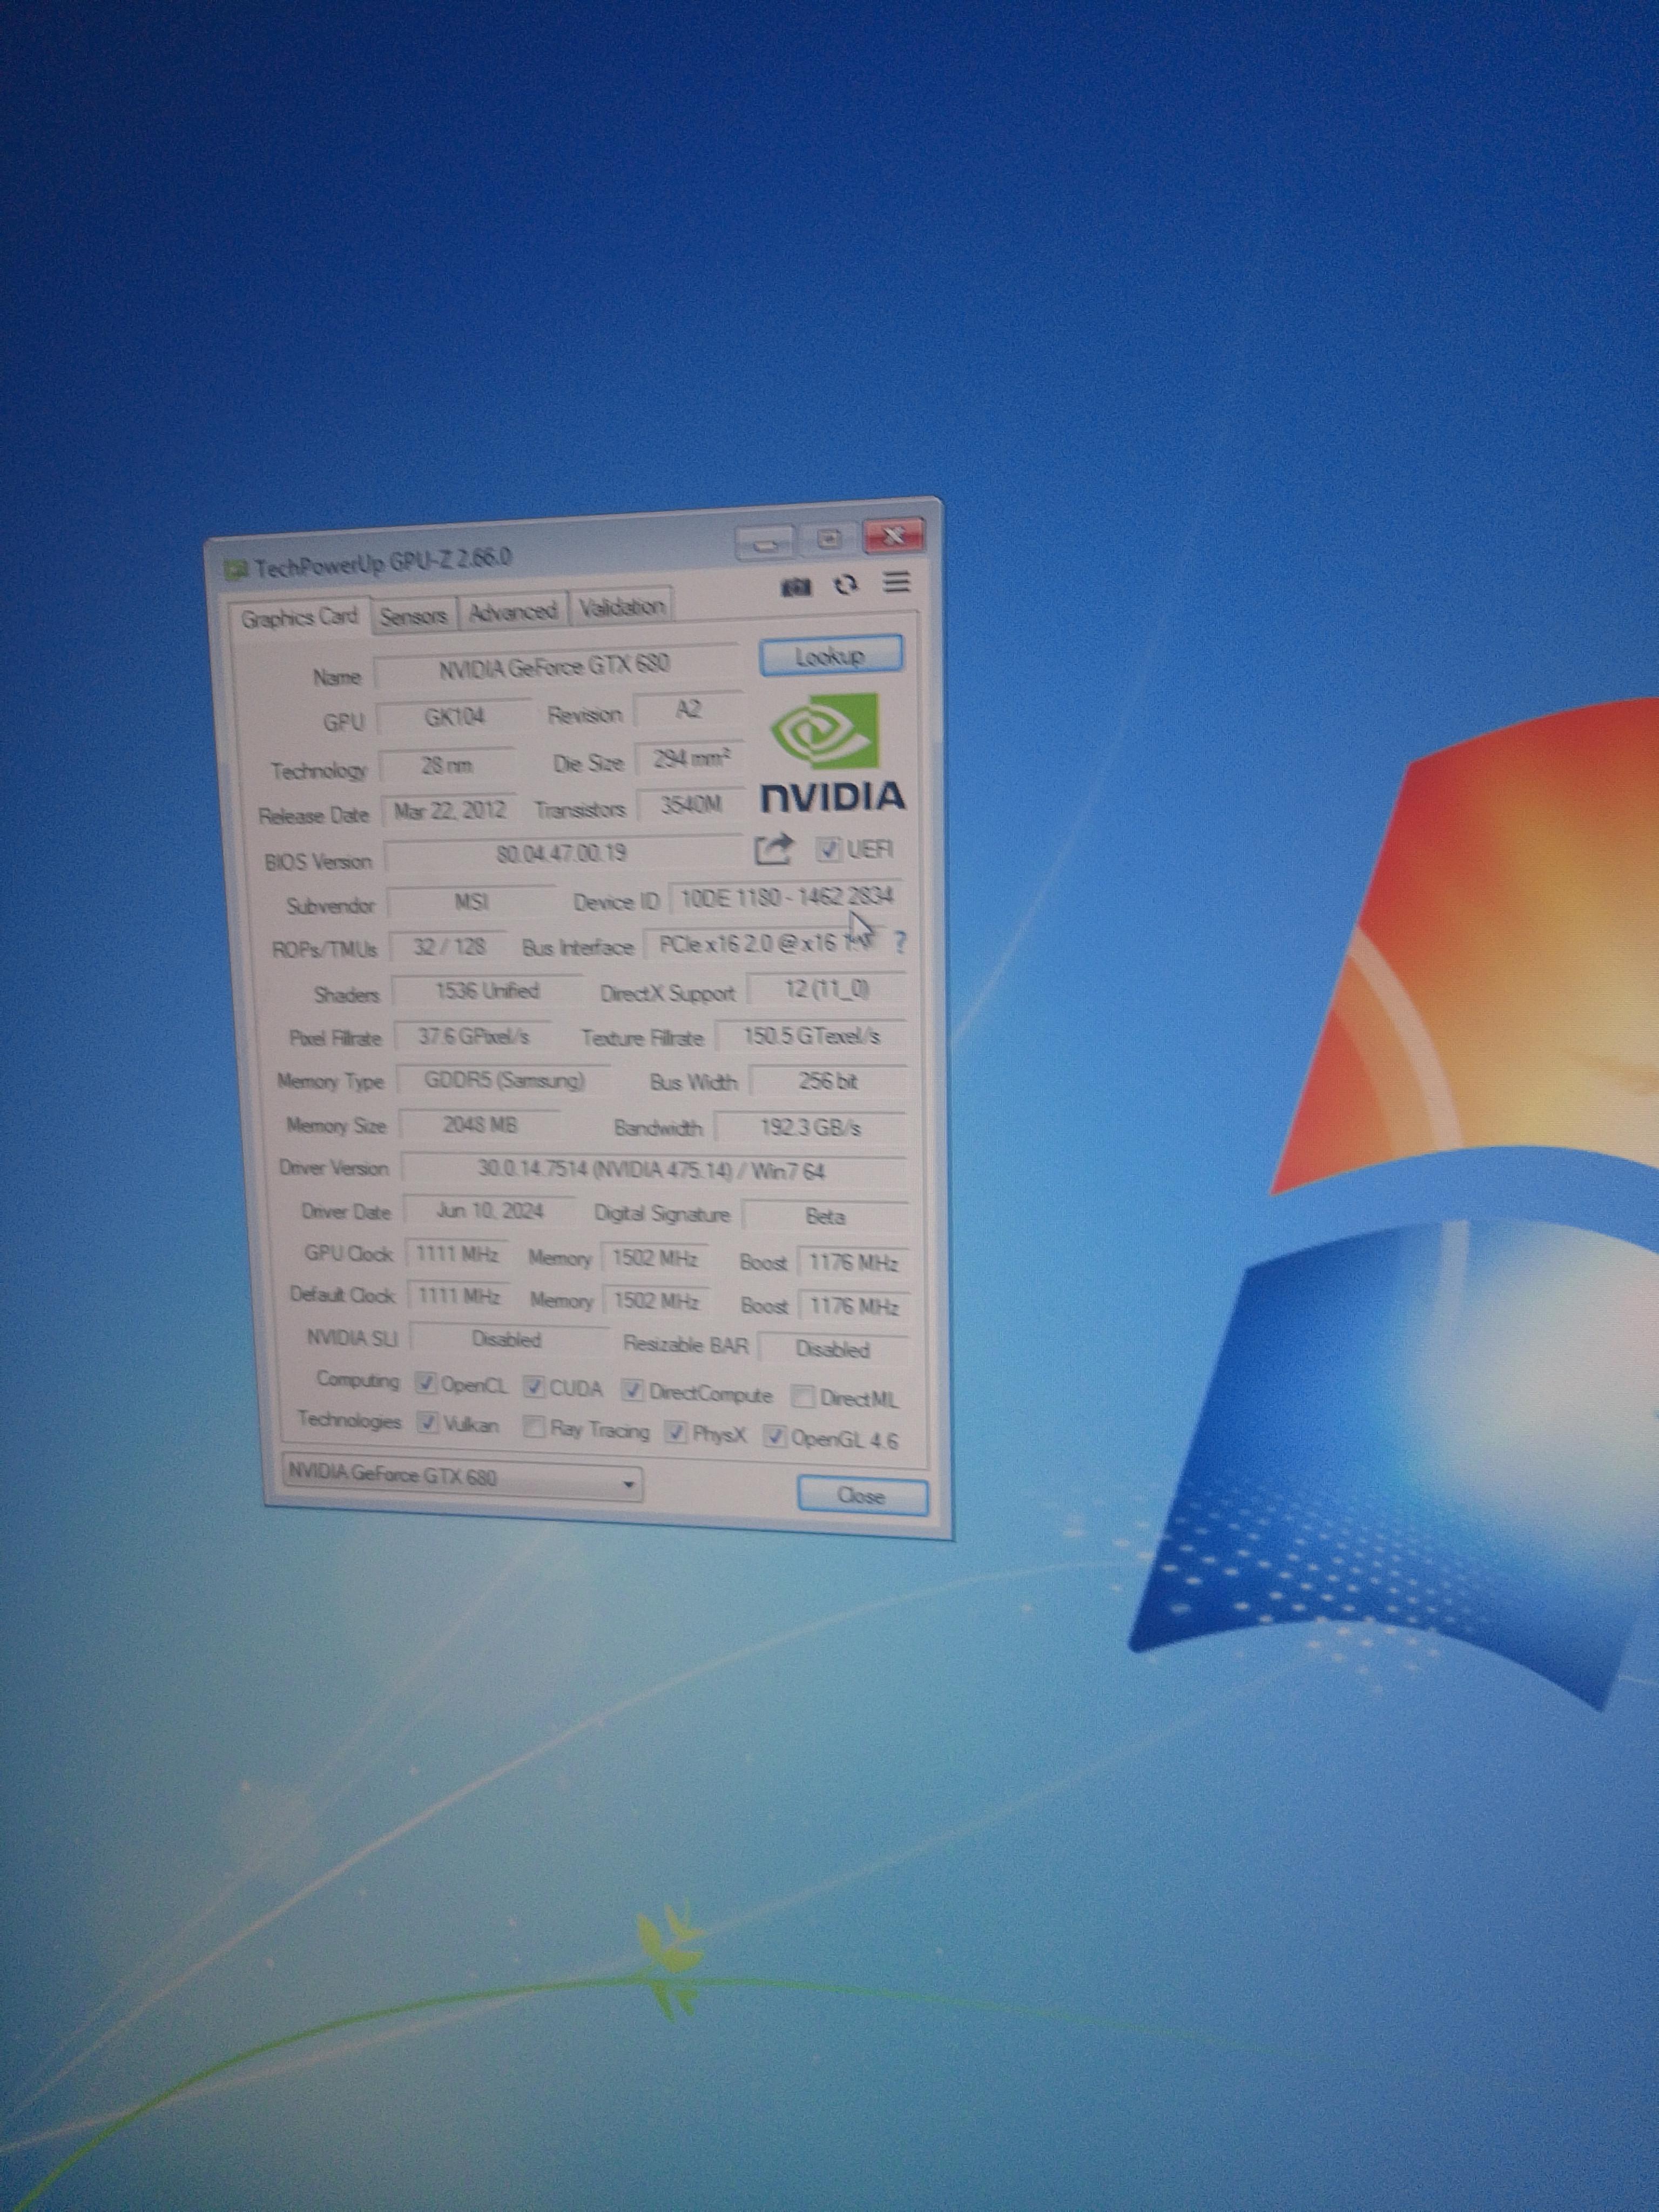Toggle the DirectML checkbox
The image size is (1659, 2212).
802,1396
